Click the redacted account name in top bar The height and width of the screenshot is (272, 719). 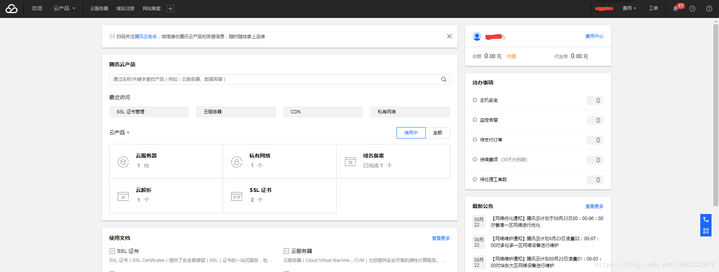click(604, 8)
